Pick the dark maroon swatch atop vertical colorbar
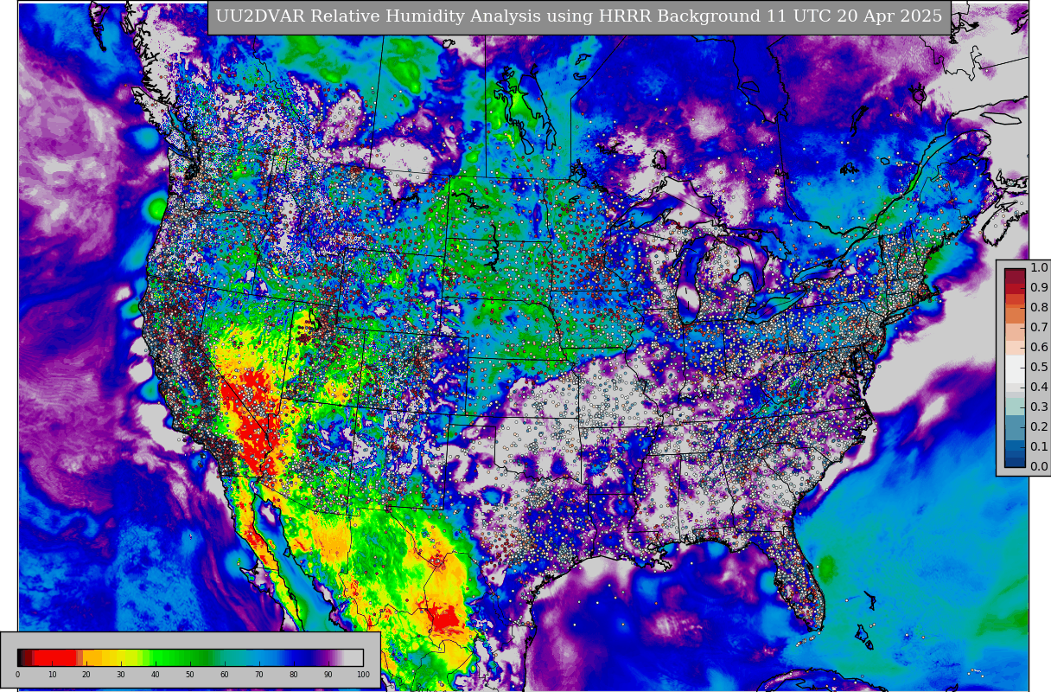1051x692 pixels. (1015, 276)
